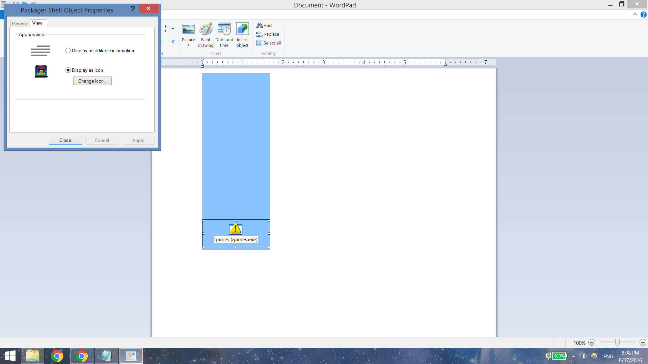Viewport: 648px width, 364px height.
Task: Show hidden system tray icons
Action: [573, 356]
